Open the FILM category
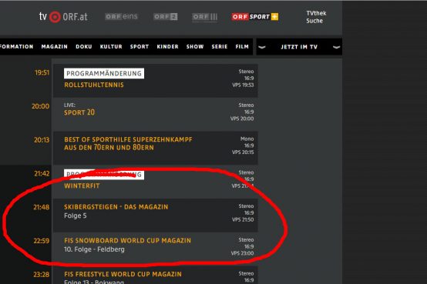The image size is (427, 284). coord(242,46)
